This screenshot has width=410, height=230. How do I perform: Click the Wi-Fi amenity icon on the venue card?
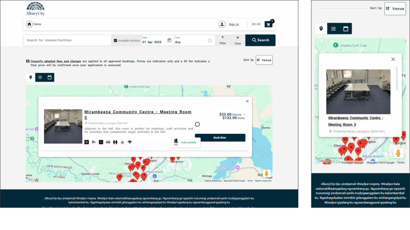point(130,142)
